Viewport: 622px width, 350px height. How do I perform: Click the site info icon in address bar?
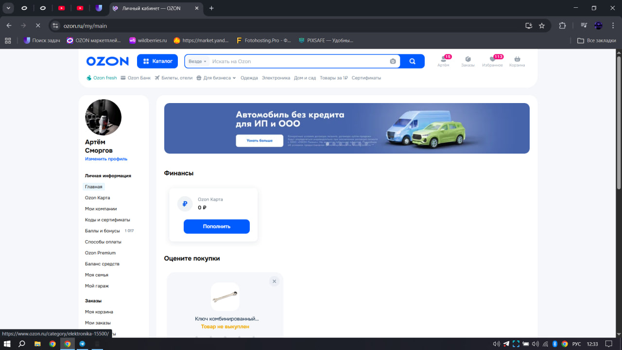pos(55,26)
